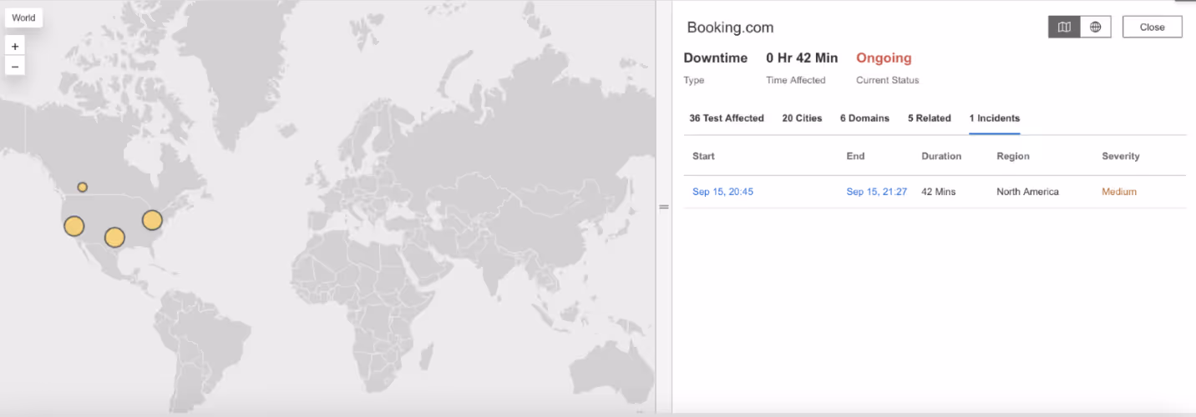The height and width of the screenshot is (417, 1196).
Task: Open the 20 Cities tab
Action: click(802, 118)
